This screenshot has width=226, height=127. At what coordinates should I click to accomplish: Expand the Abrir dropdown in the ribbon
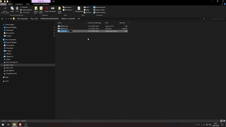tap(87, 7)
